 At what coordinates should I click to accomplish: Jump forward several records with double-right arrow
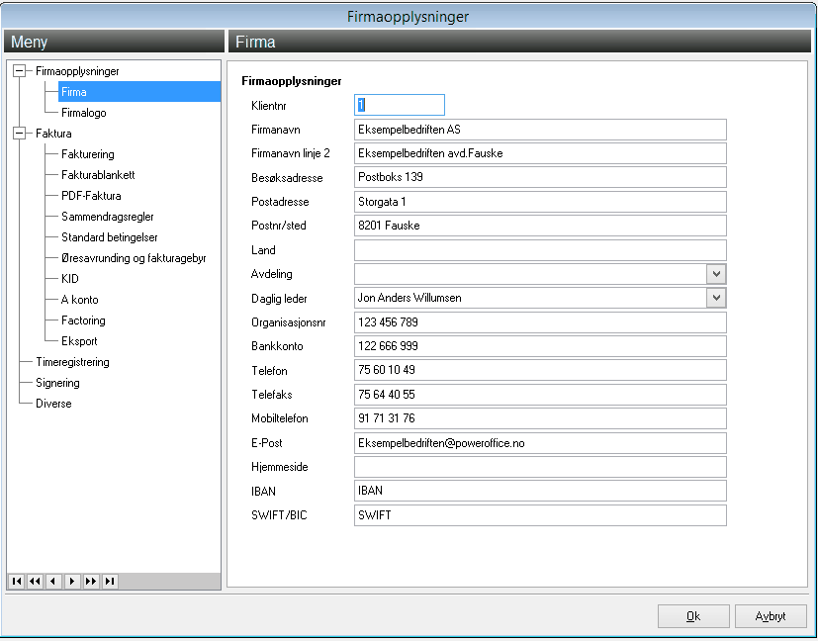pos(91,581)
